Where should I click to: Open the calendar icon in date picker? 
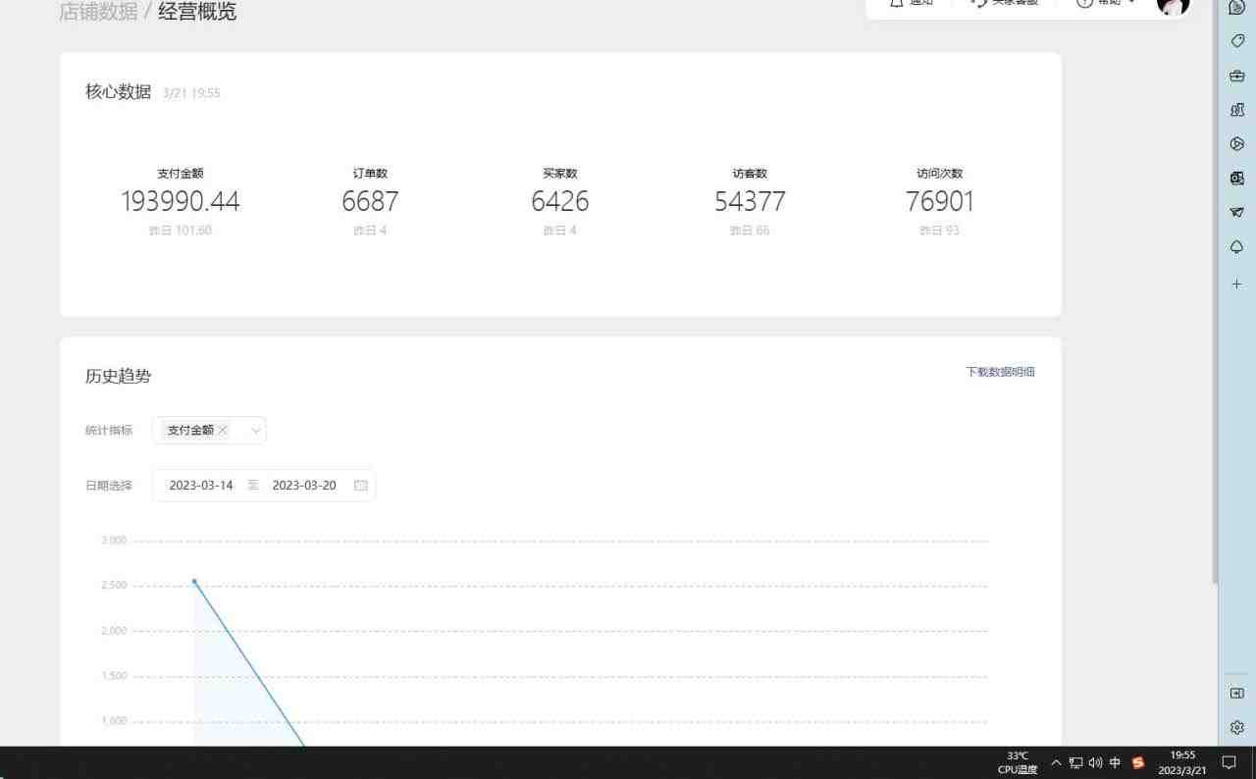pos(360,486)
